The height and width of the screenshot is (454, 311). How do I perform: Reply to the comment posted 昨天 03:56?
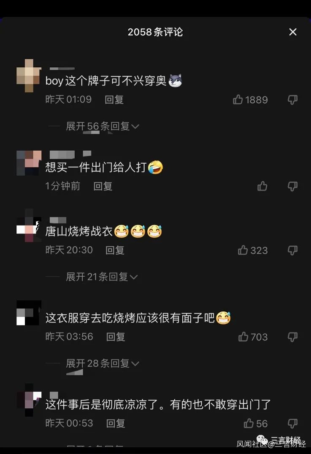116,337
